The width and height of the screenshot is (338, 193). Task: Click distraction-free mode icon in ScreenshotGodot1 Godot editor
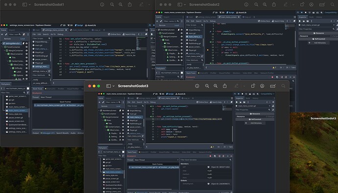coord(146,30)
